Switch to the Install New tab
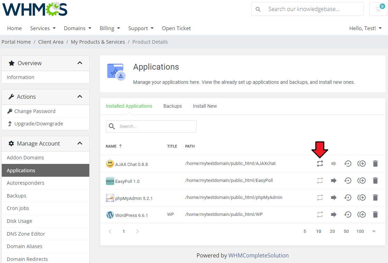388x263 pixels. (x=205, y=106)
